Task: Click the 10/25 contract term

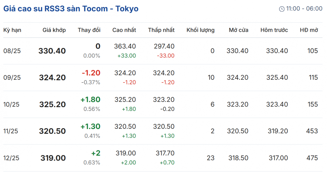Action: pyautogui.click(x=12, y=104)
